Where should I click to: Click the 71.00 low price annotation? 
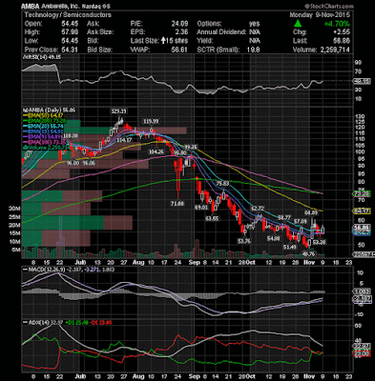(177, 204)
